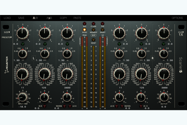Enable INTEG loudness mode
This screenshot has height=125, width=187.
[x=85, y=29]
